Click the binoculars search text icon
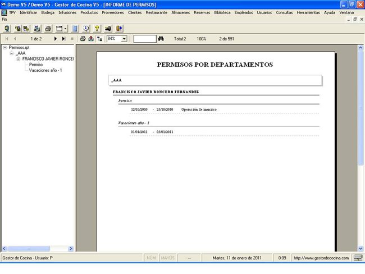Image resolution: width=365 pixels, height=274 pixels. 161,39
